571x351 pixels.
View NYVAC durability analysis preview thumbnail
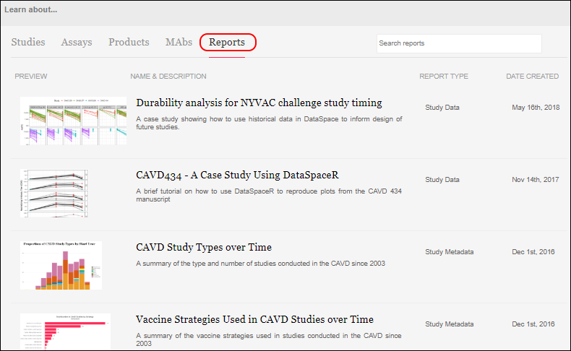(74, 121)
